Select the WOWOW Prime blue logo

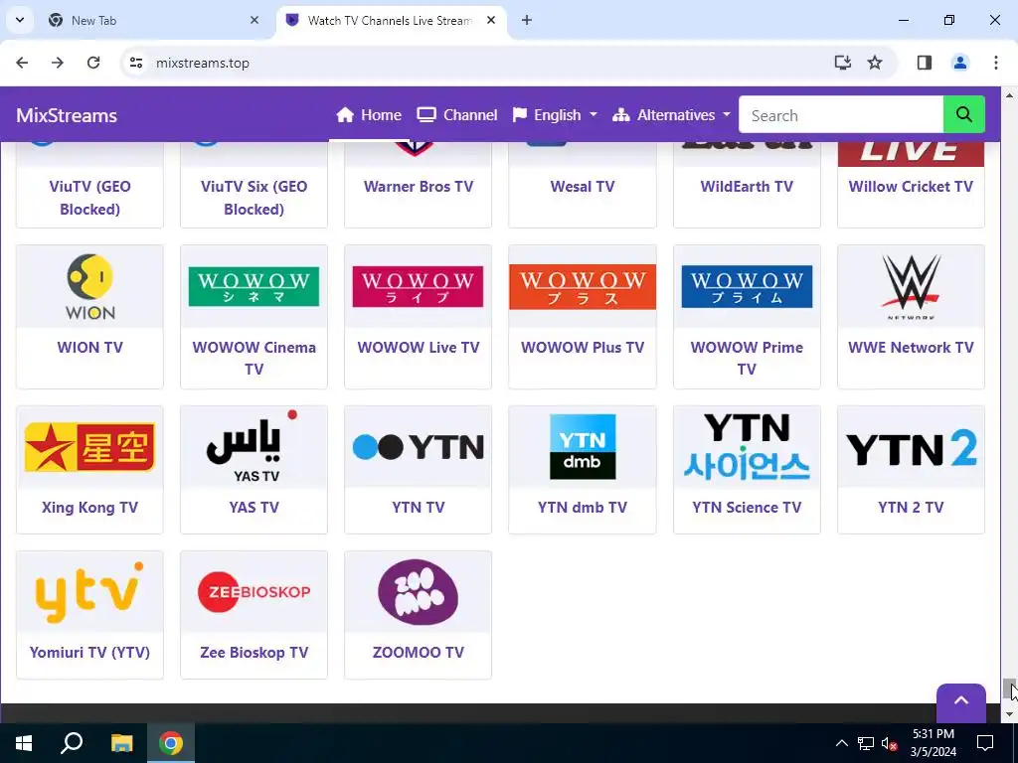point(747,286)
